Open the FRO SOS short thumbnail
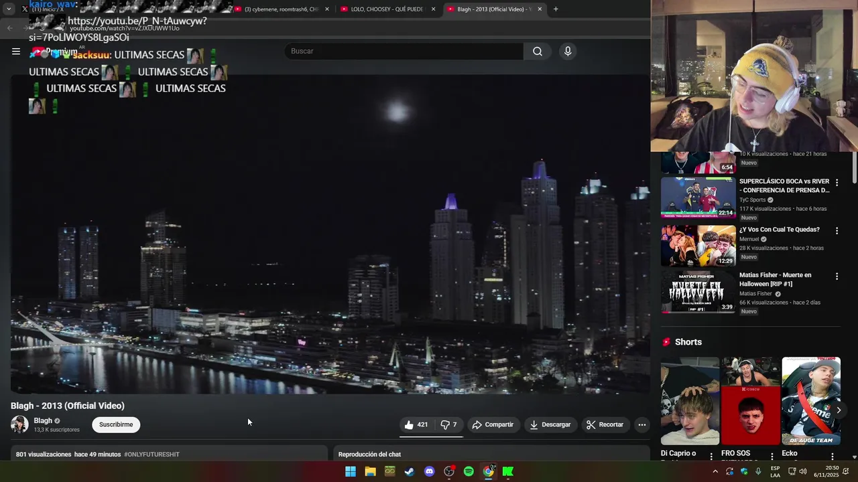Viewport: 858px width, 482px height. (750, 401)
